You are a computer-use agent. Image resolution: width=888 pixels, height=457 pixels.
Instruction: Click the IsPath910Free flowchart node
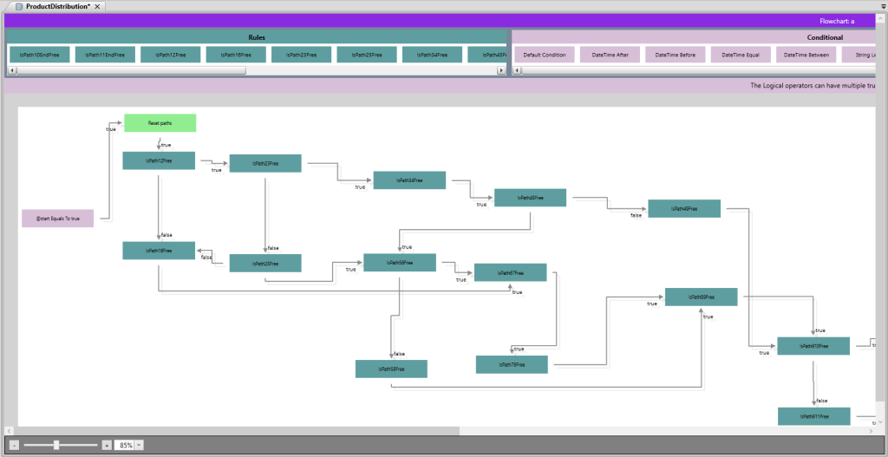pos(813,346)
